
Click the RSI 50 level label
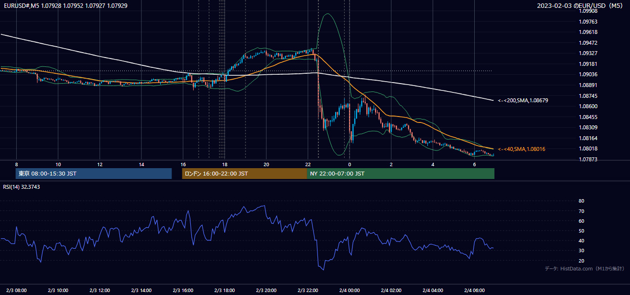tap(581, 231)
